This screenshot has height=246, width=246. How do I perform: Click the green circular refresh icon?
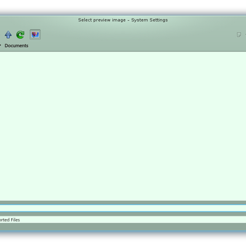[x=20, y=34]
